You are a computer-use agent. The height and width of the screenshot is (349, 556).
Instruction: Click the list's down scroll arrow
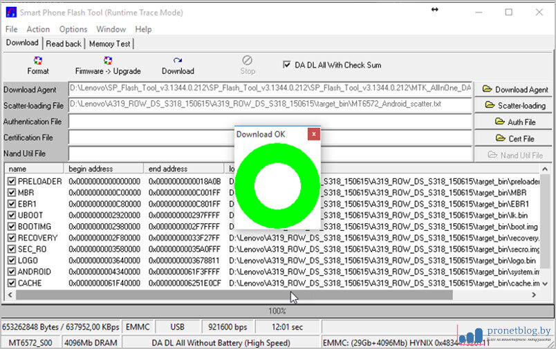pyautogui.click(x=545, y=284)
